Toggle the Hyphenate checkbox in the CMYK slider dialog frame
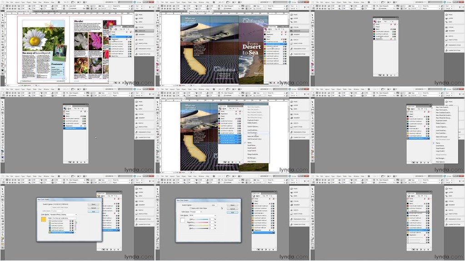 tap(225, 183)
